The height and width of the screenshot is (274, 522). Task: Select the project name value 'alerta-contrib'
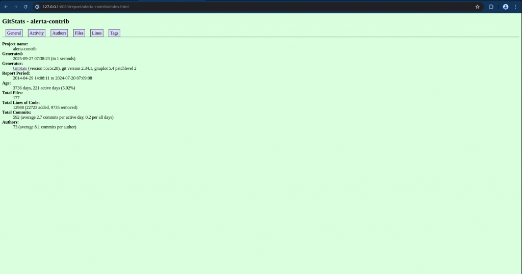(24, 49)
